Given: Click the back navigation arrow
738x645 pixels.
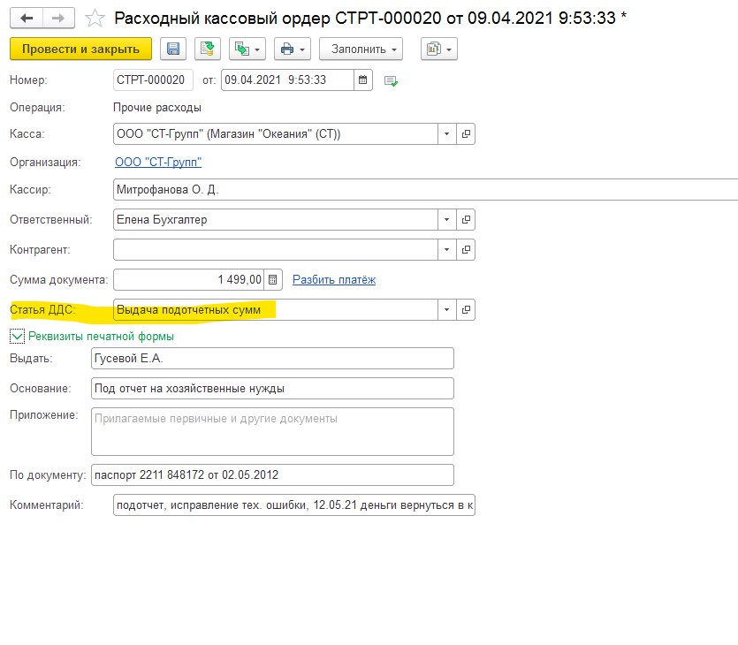Looking at the screenshot, I should (27, 18).
